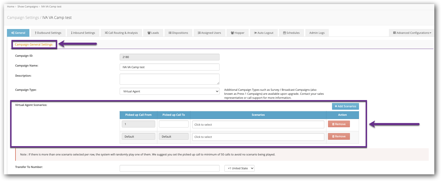Viewport: 441px width, 181px height.
Task: Remove the Default scenario row
Action: click(x=339, y=136)
